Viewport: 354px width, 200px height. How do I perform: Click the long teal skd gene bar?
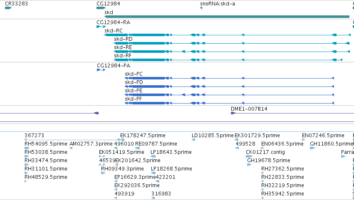[227, 17]
